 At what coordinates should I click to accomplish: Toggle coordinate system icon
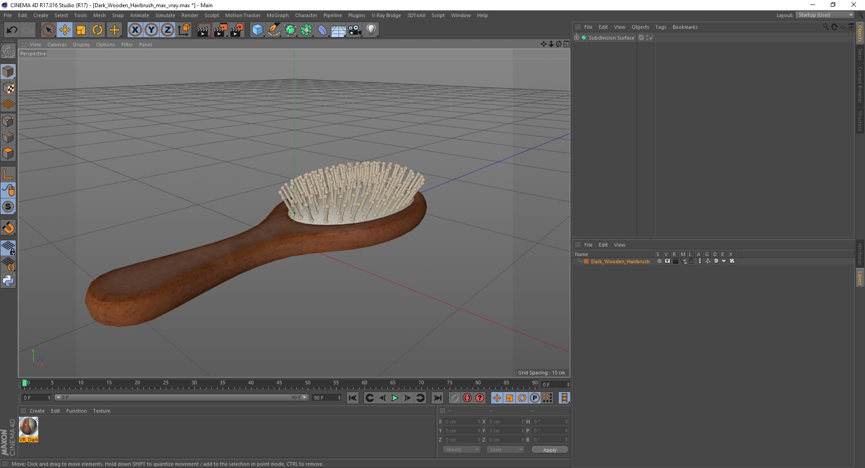coord(184,30)
